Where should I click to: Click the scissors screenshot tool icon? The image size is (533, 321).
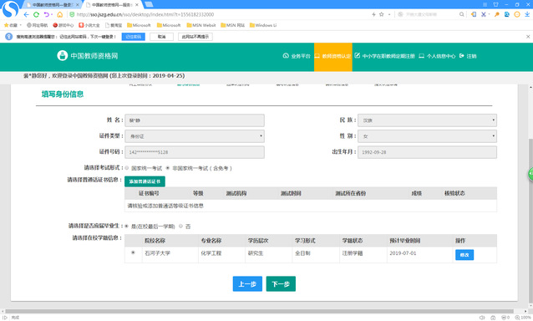point(484,14)
